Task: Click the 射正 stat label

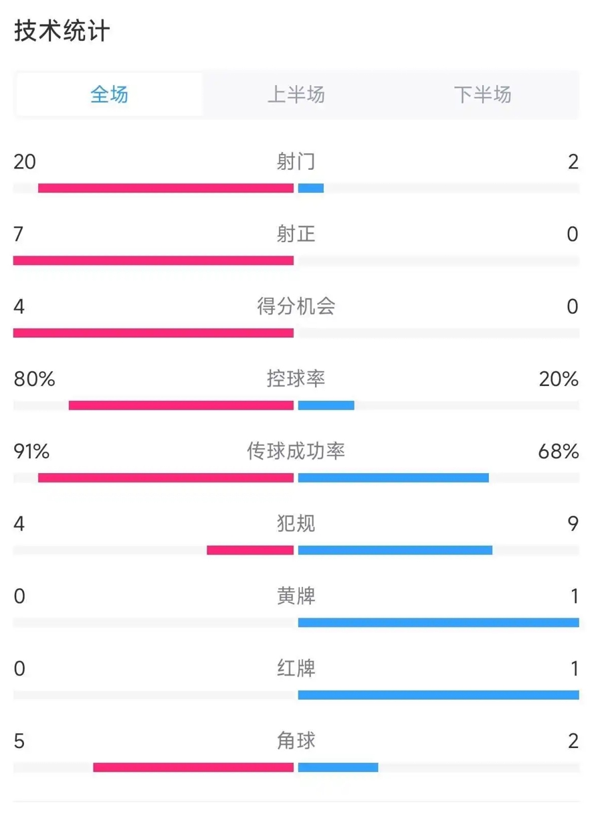Action: [x=296, y=234]
